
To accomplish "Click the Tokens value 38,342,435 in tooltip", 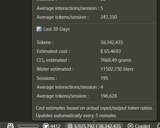I will 112,42.
